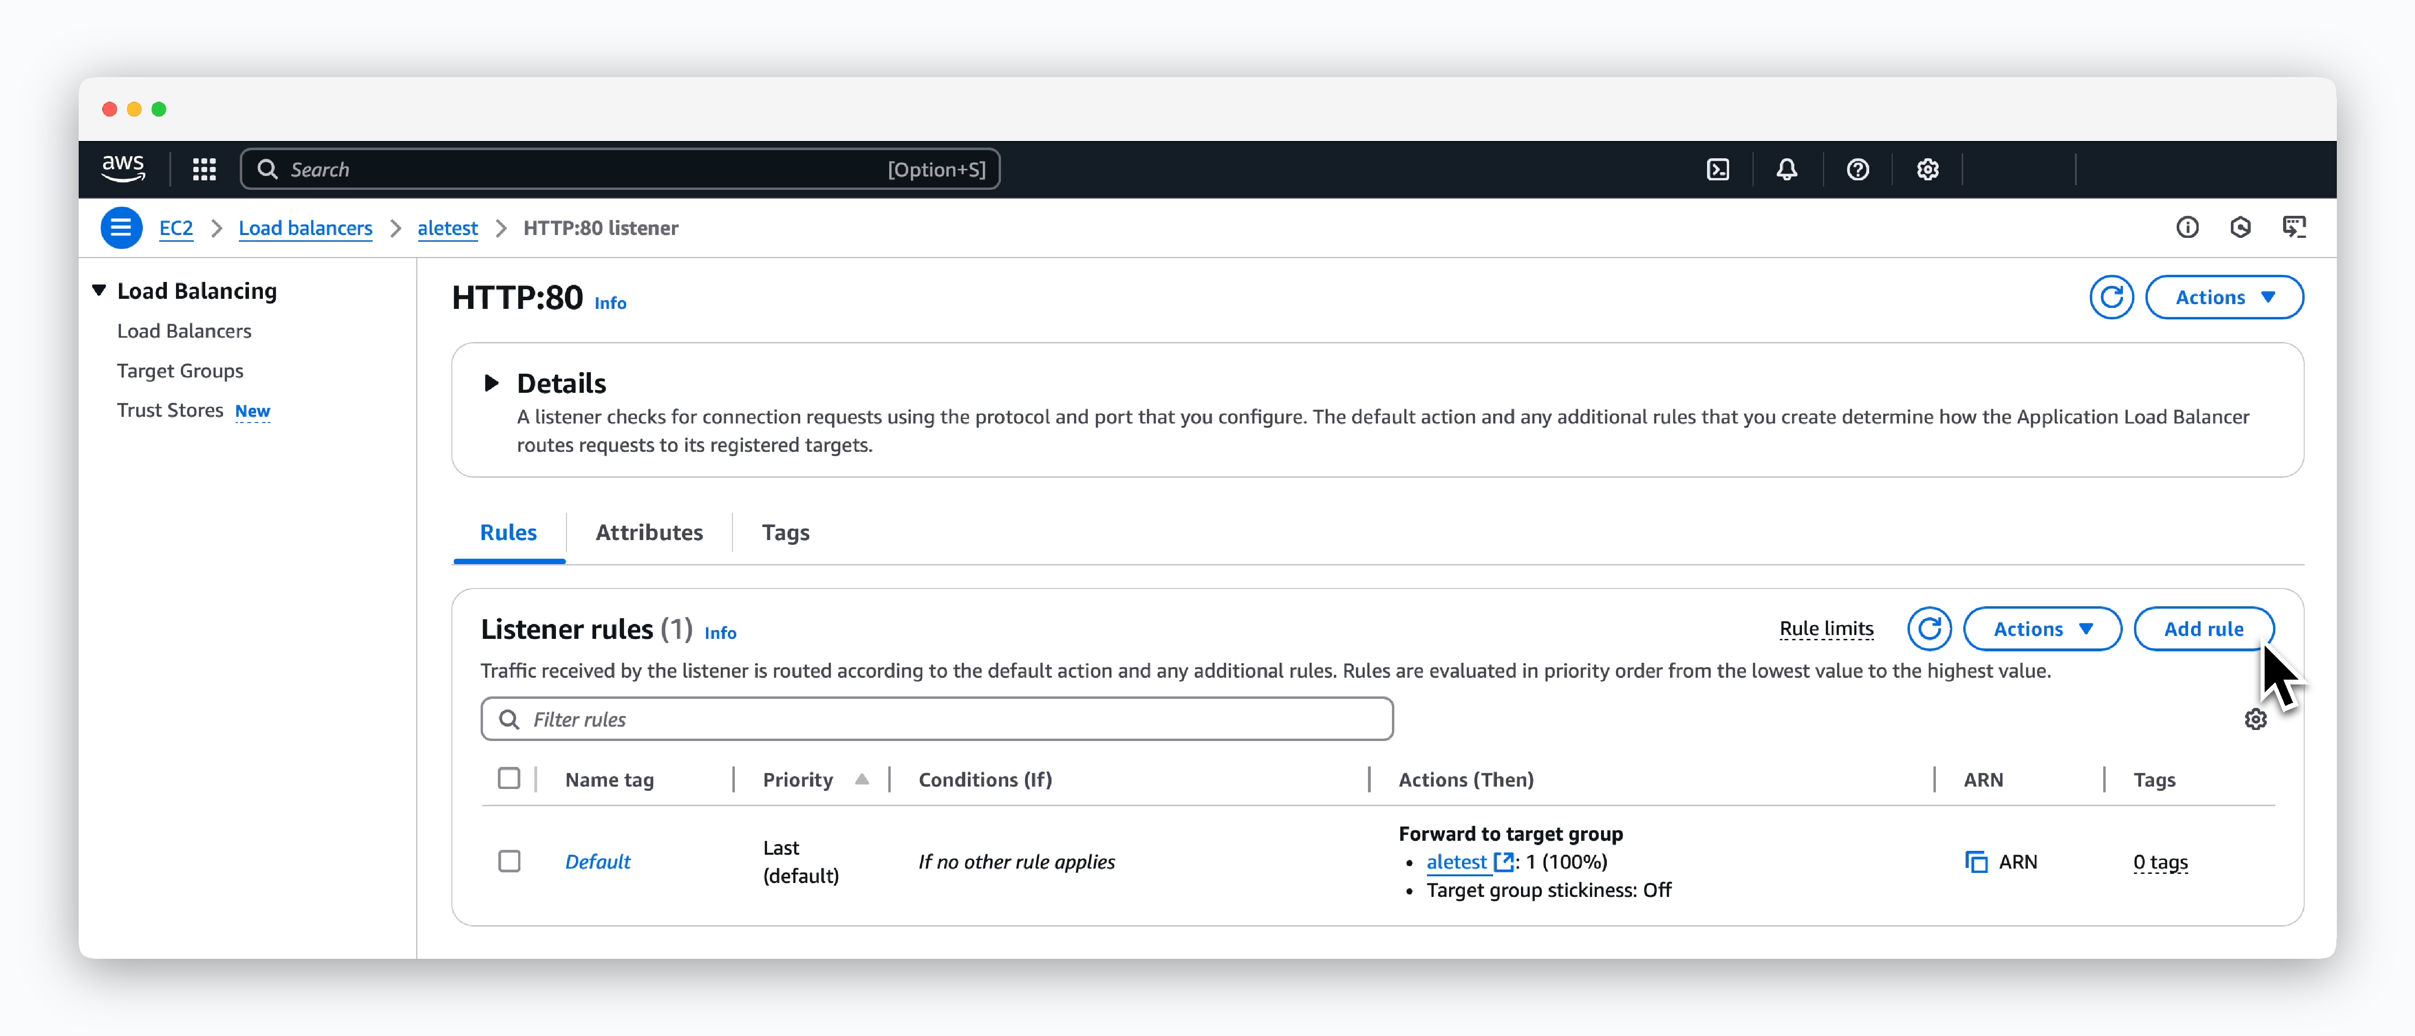Open the info panel icon near breadcrumbs
The height and width of the screenshot is (1036, 2415).
pos(2187,228)
